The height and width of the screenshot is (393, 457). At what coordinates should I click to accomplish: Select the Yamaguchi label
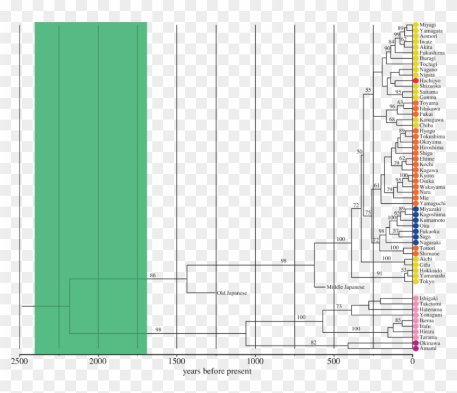click(x=432, y=203)
